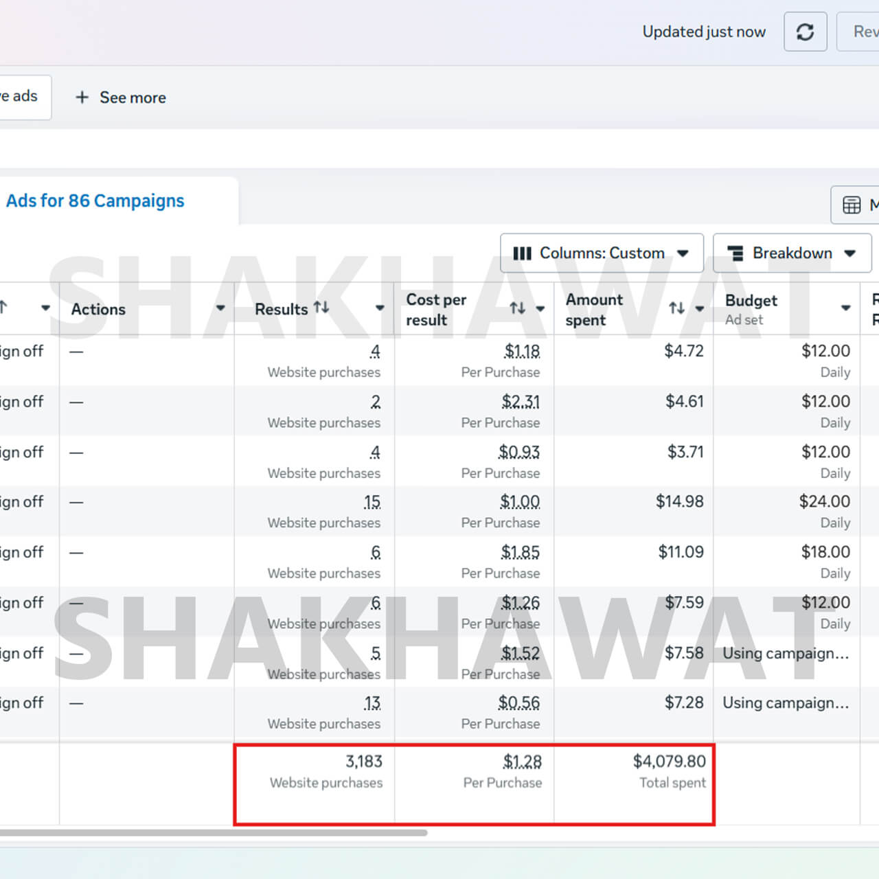Click the total 3,183 website purchases
This screenshot has width=879, height=879.
pyautogui.click(x=364, y=762)
